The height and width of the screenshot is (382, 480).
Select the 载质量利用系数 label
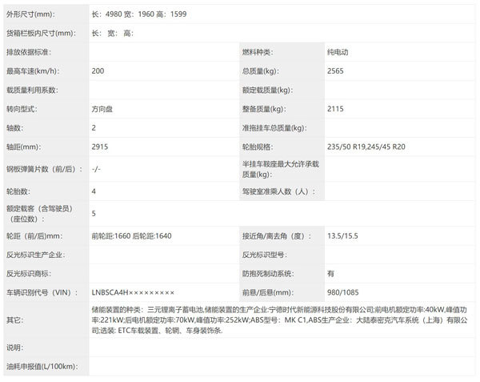click(x=32, y=90)
